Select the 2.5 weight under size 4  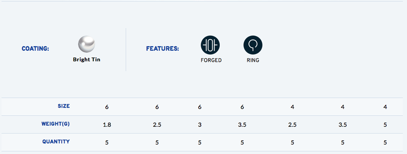pos(293,125)
